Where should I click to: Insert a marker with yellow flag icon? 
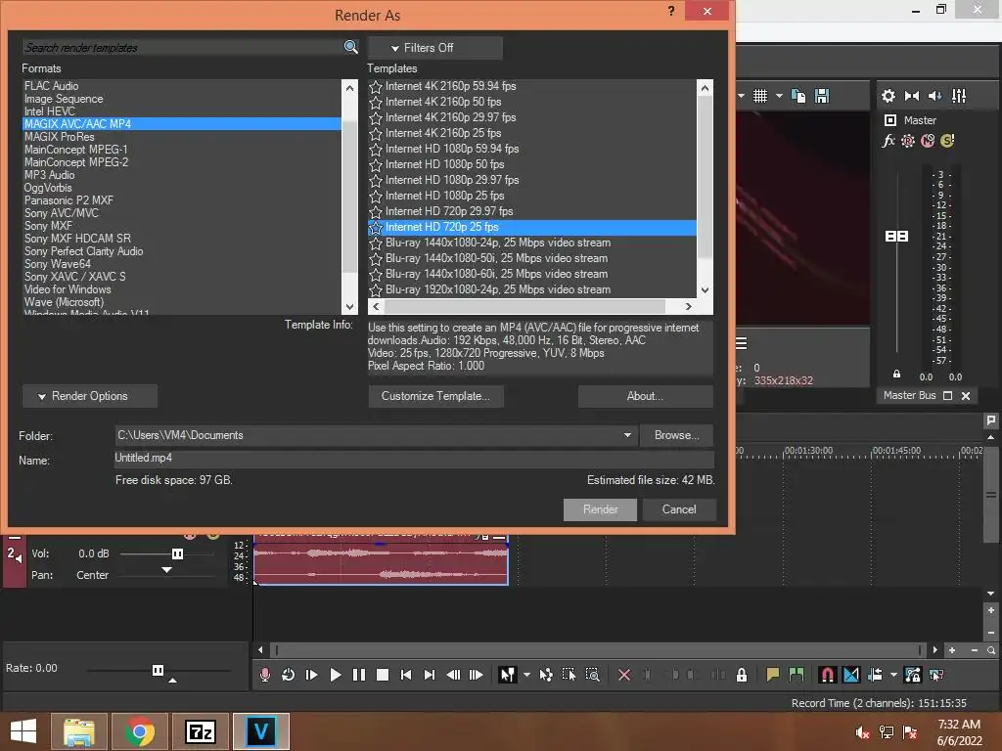tap(773, 675)
